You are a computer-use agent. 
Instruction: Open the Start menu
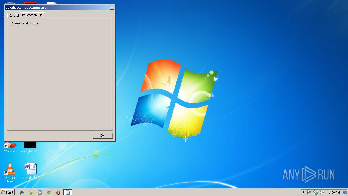[7, 192]
